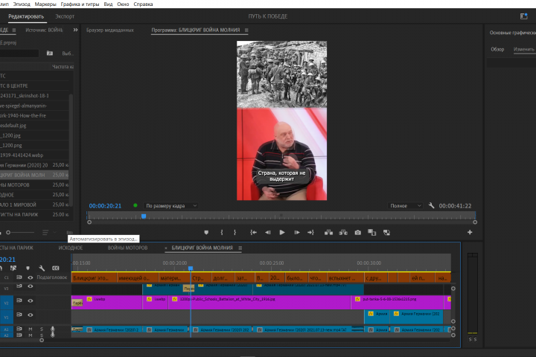536x357 pixels.
Task: Click the Program monitor playhead marker
Action: tap(144, 216)
